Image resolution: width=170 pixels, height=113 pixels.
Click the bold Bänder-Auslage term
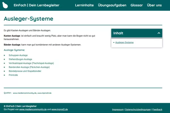coord(12,45)
